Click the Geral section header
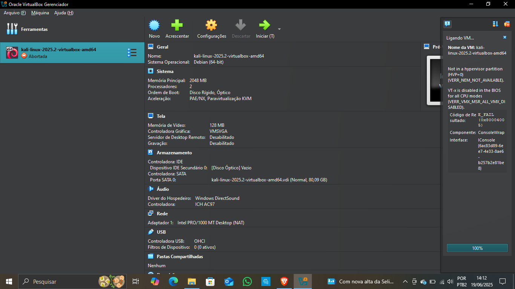515x289 pixels. pos(162,47)
